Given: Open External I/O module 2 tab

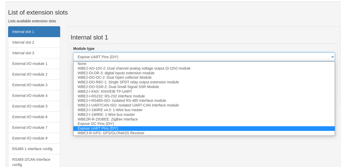Looking at the screenshot, I should point(34,74).
